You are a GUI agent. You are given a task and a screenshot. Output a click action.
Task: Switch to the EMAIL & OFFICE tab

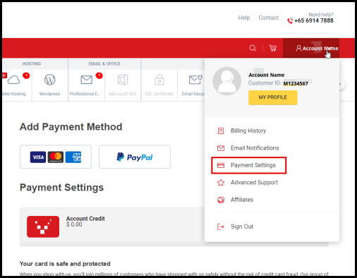tap(104, 64)
